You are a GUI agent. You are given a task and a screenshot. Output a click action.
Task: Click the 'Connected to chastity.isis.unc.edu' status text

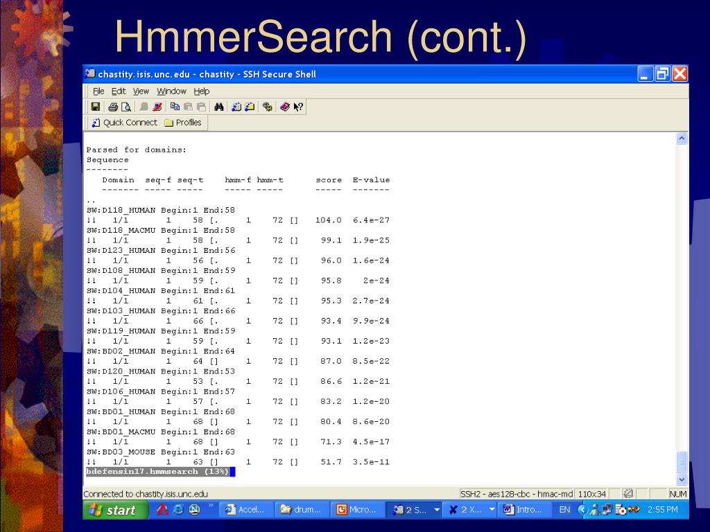(x=146, y=494)
